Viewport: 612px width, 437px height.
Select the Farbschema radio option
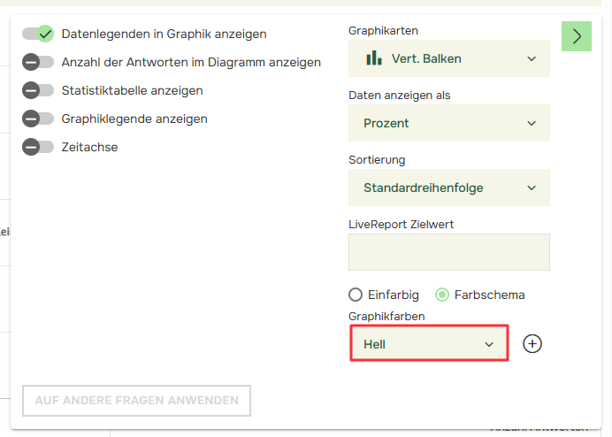442,295
